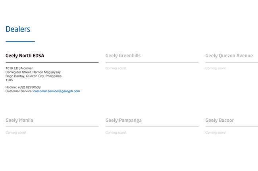Image resolution: width=258 pixels, height=171 pixels.
Task: Select the Geely Pampanga dealer heading
Action: coord(123,120)
